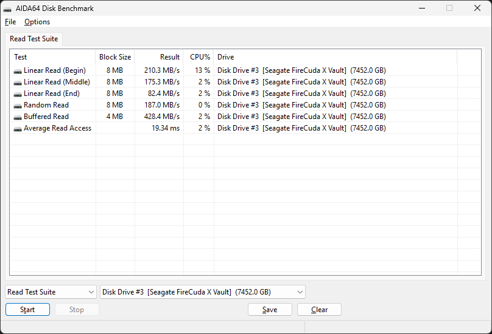
Task: Open the File menu
Action: tap(10, 22)
